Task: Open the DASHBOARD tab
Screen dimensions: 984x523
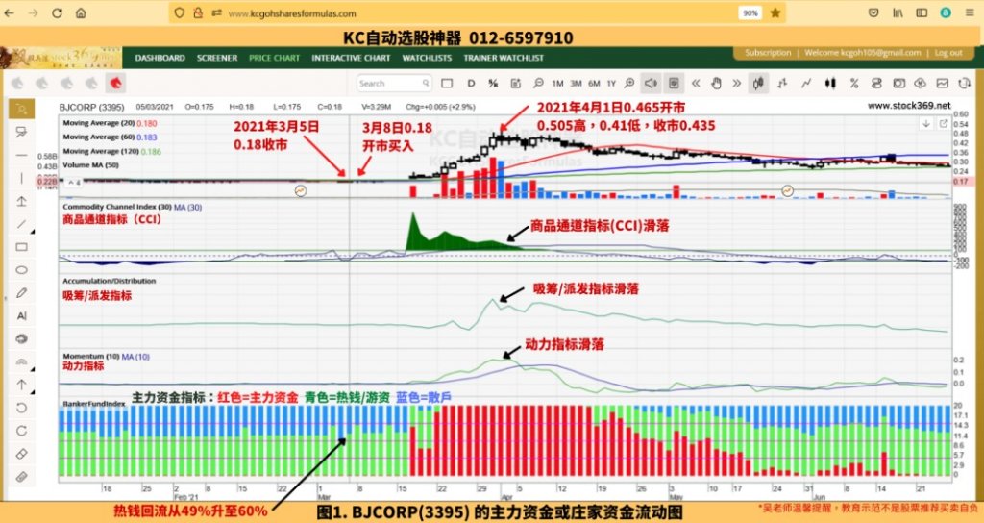Action: (160, 58)
